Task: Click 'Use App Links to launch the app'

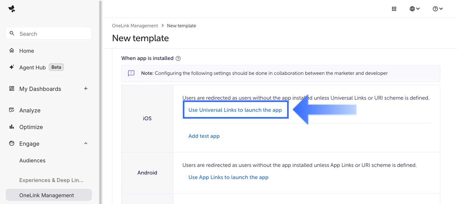Action: tap(228, 177)
